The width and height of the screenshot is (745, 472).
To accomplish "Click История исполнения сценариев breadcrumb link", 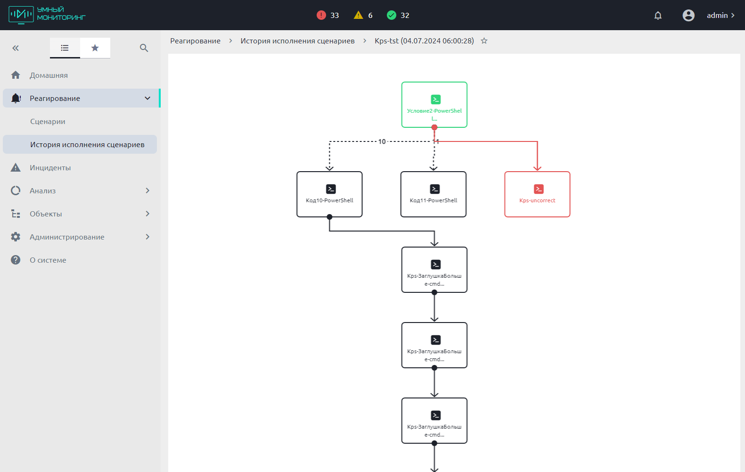I will (297, 41).
